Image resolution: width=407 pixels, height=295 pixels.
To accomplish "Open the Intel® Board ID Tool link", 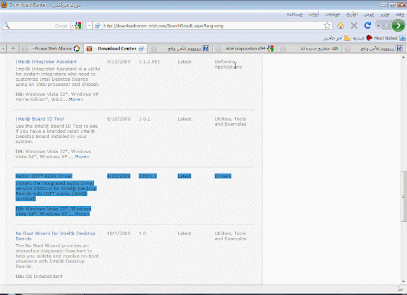I will pyautogui.click(x=39, y=119).
